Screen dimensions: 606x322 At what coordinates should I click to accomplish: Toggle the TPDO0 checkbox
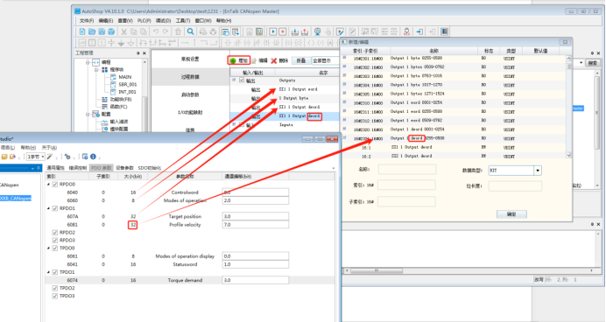(55, 248)
